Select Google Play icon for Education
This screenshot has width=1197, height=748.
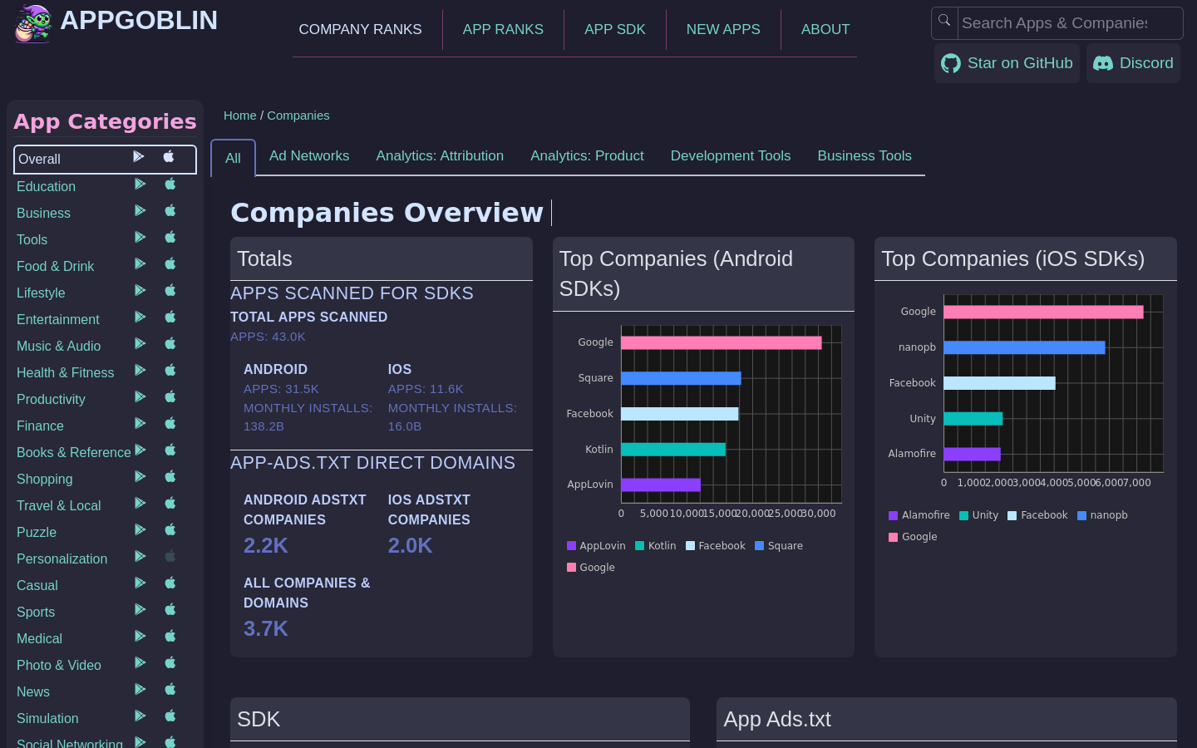pos(140,185)
